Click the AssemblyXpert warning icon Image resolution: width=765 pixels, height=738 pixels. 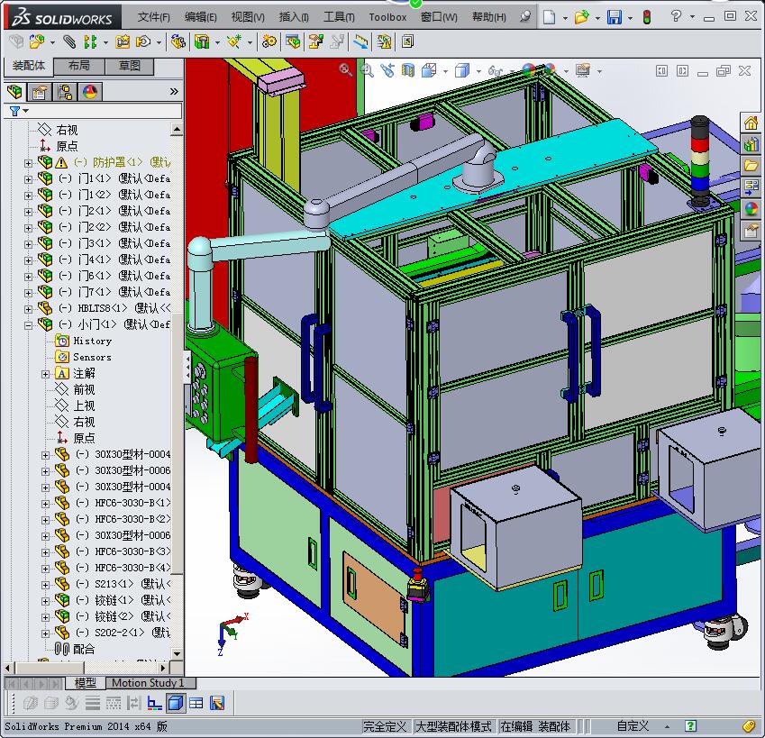(x=385, y=42)
